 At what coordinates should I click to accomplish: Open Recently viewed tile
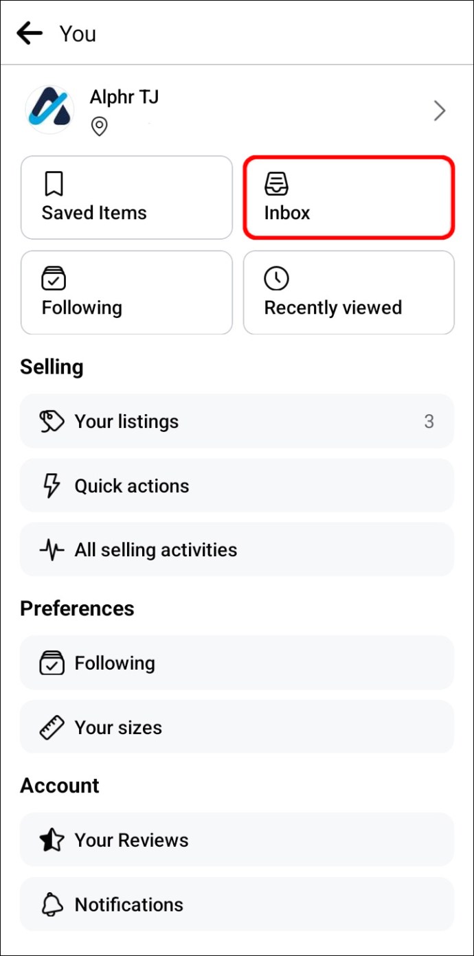coord(349,293)
